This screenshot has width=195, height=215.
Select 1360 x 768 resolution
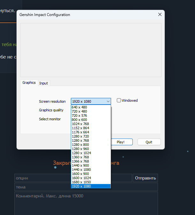(91, 157)
